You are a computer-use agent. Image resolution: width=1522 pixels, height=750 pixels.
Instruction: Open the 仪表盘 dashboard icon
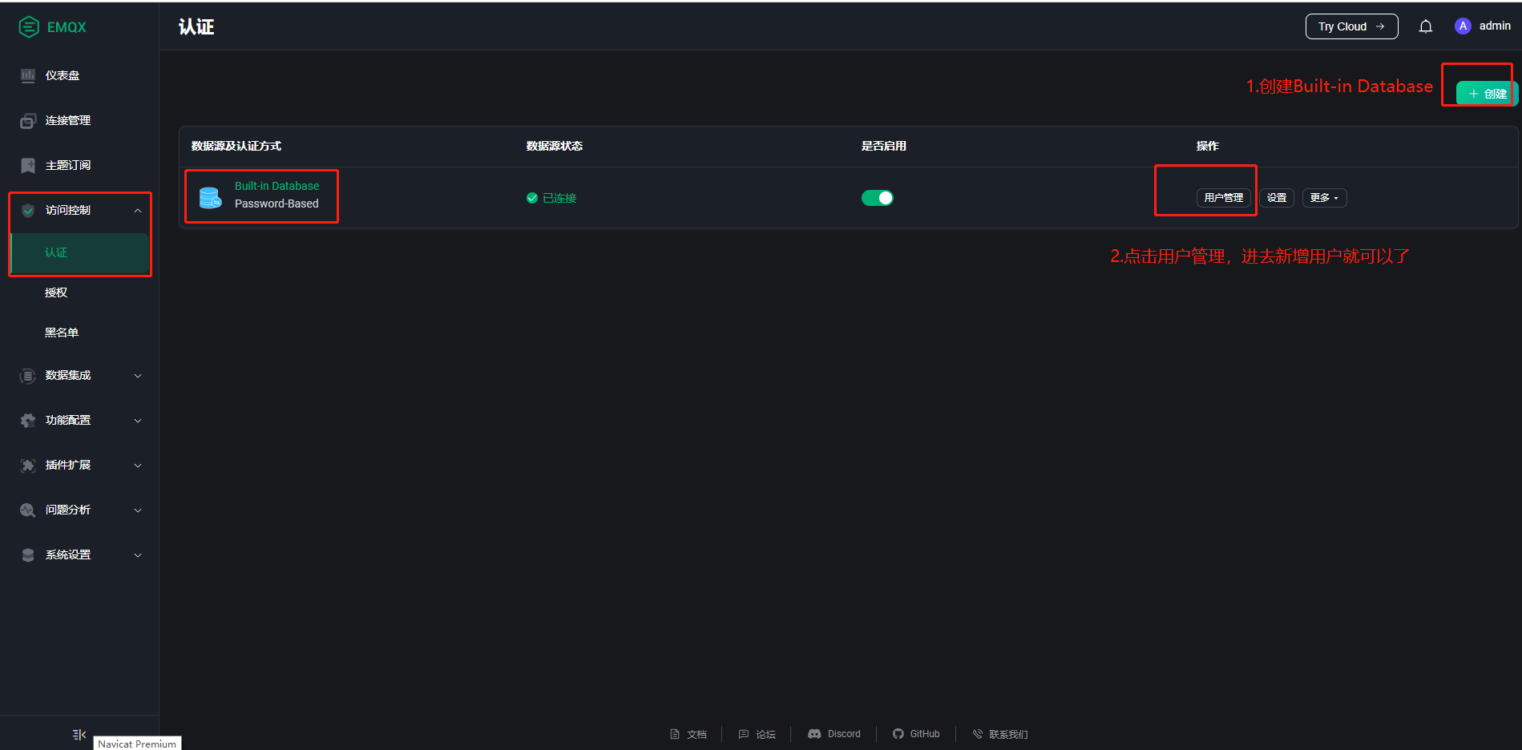tap(28, 75)
